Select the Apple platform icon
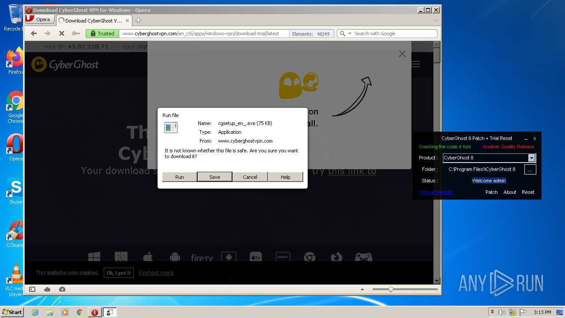 point(148,257)
